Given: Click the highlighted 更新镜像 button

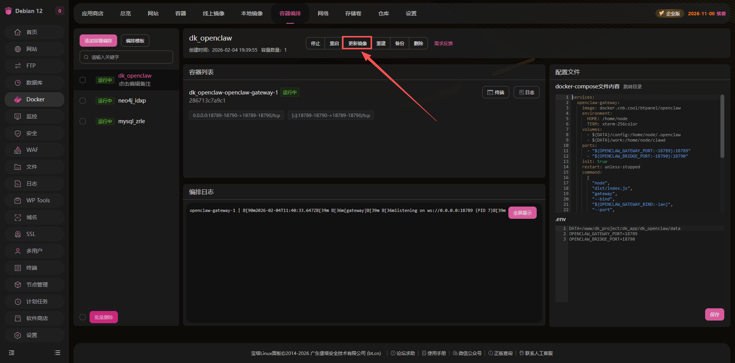Looking at the screenshot, I should (357, 43).
